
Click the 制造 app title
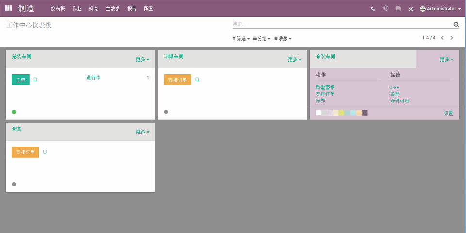tap(26, 9)
